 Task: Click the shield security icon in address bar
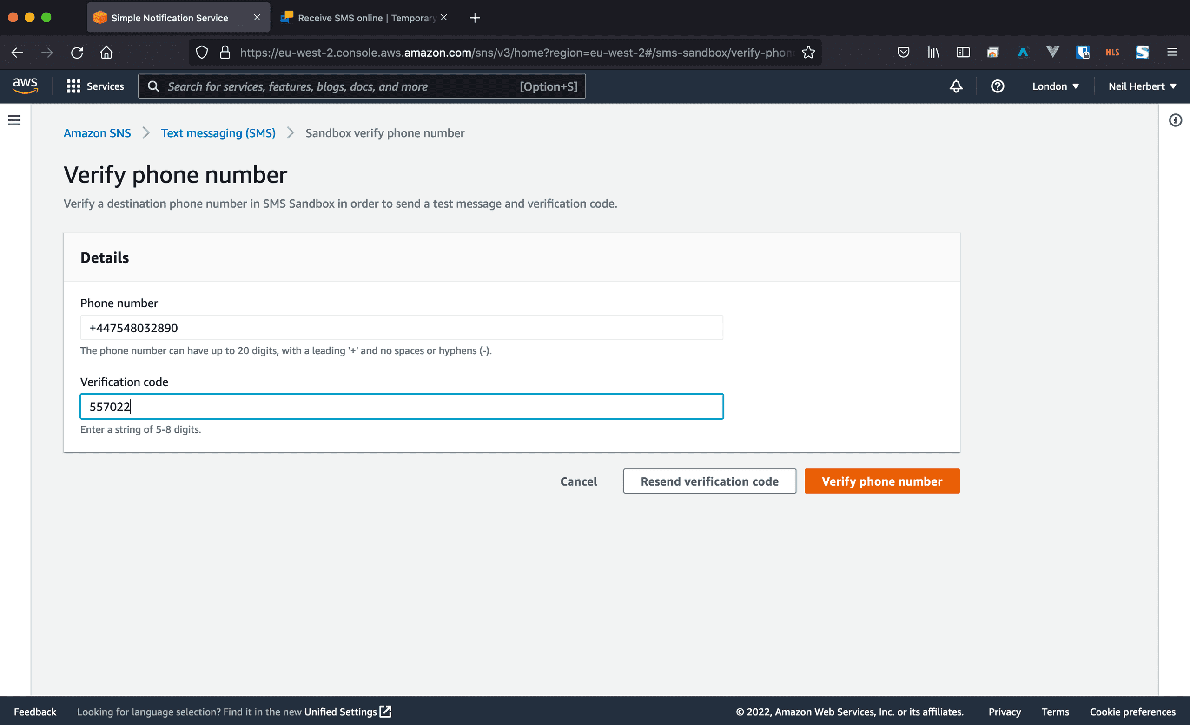(x=201, y=52)
